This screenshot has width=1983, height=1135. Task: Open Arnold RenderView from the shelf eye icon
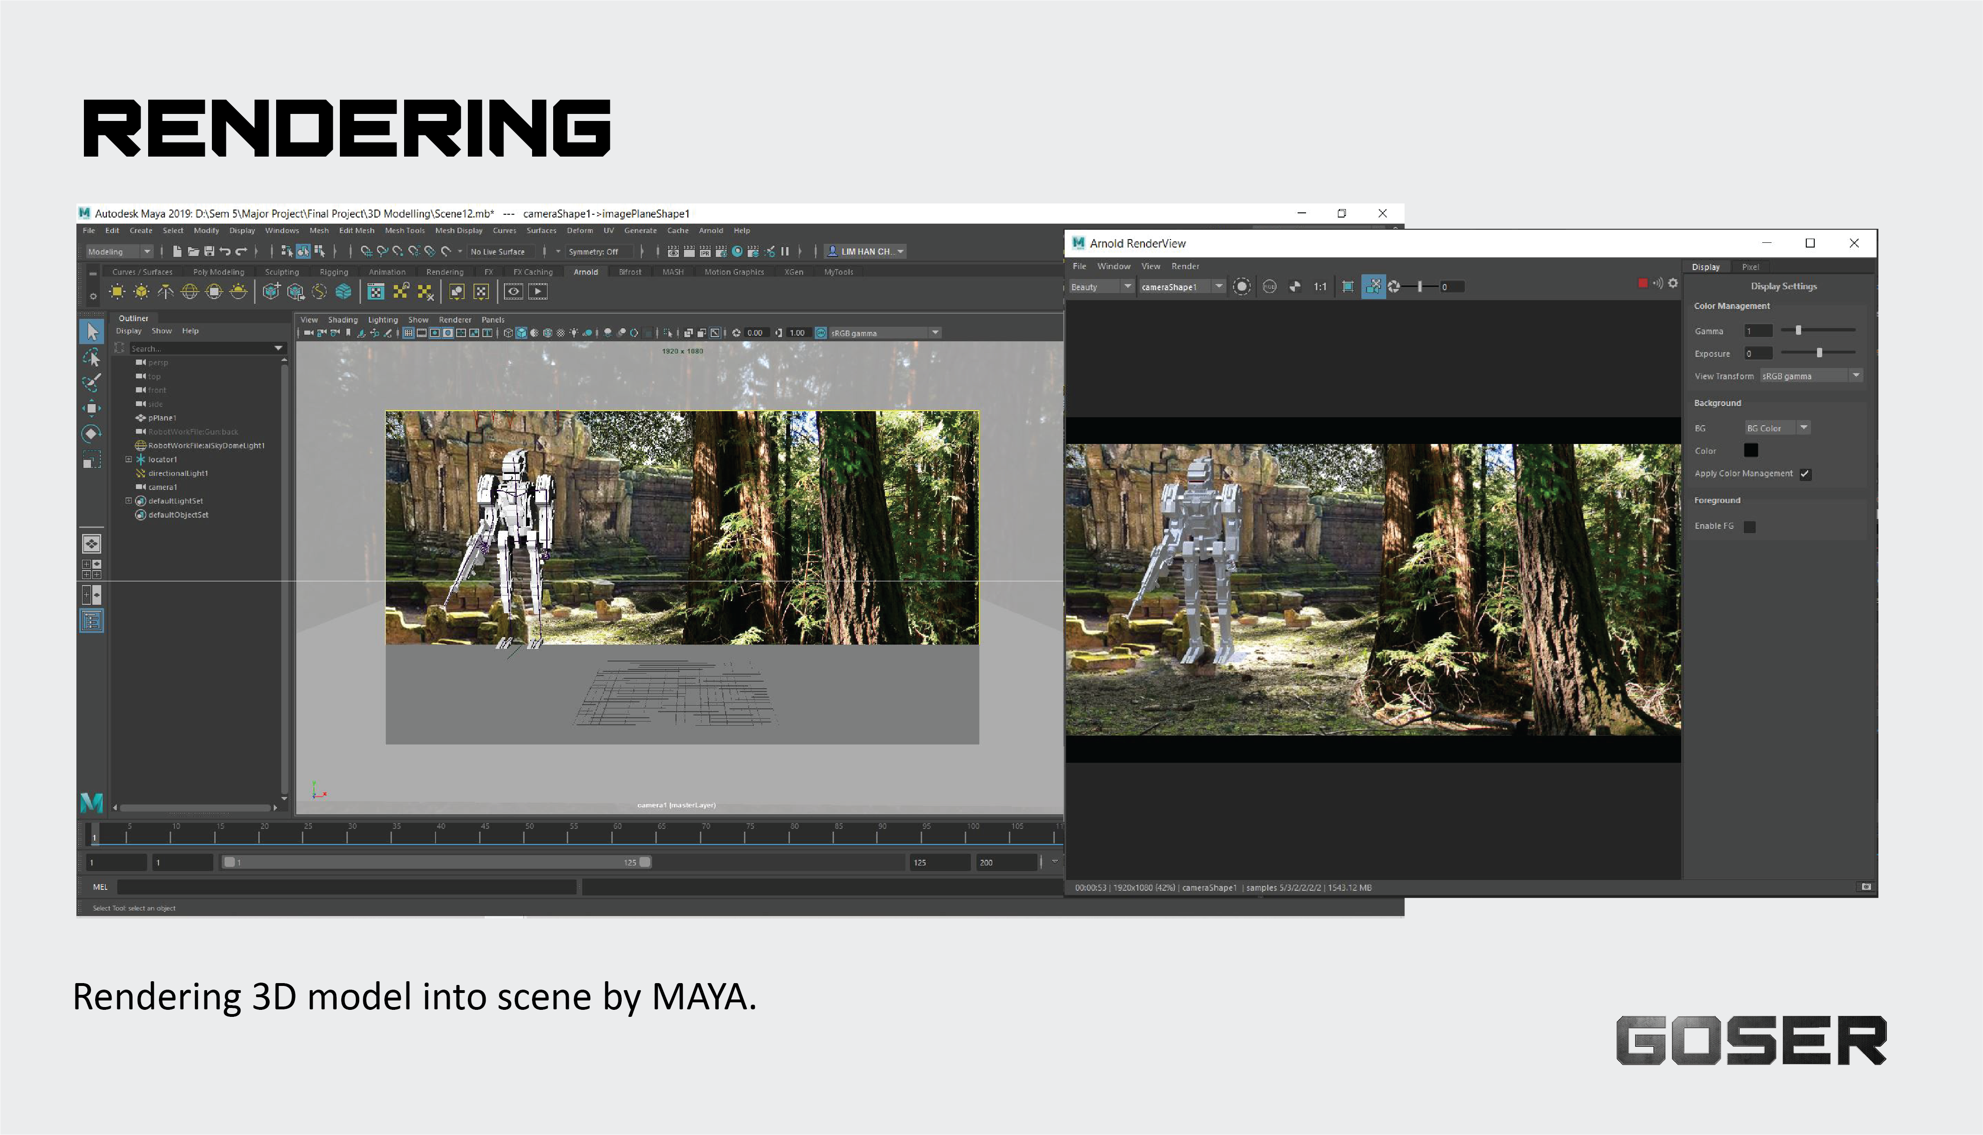click(x=513, y=292)
